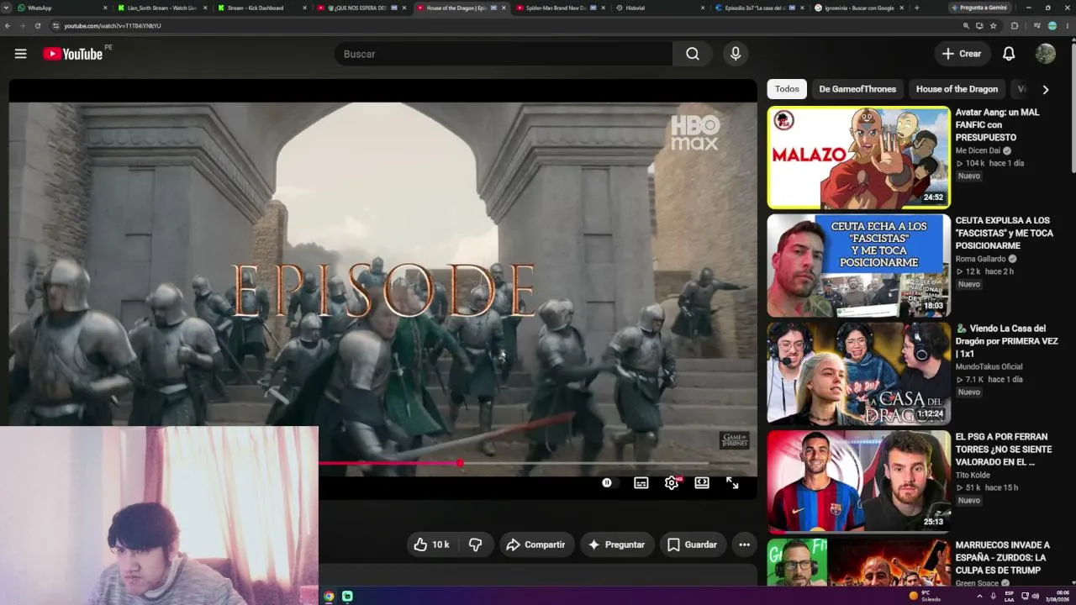The width and height of the screenshot is (1076, 605).
Task: Open more actions three-dot menu
Action: coord(744,544)
